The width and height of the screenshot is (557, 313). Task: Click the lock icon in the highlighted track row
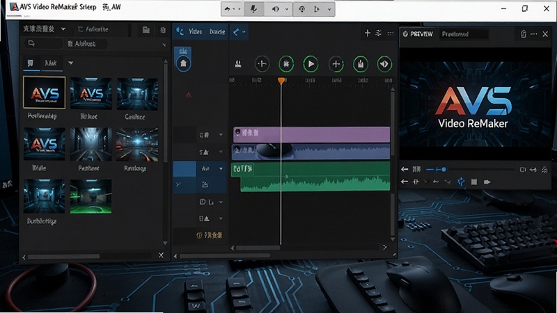[x=205, y=184]
